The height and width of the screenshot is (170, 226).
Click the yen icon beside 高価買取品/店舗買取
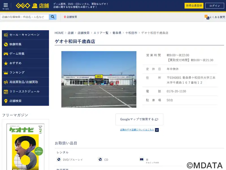click(x=6, y=82)
